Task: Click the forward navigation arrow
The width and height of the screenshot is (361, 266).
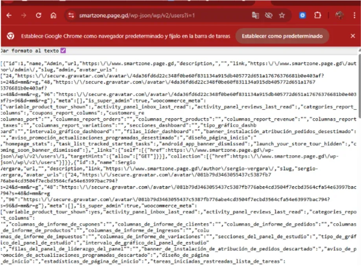Action: click(x=24, y=15)
